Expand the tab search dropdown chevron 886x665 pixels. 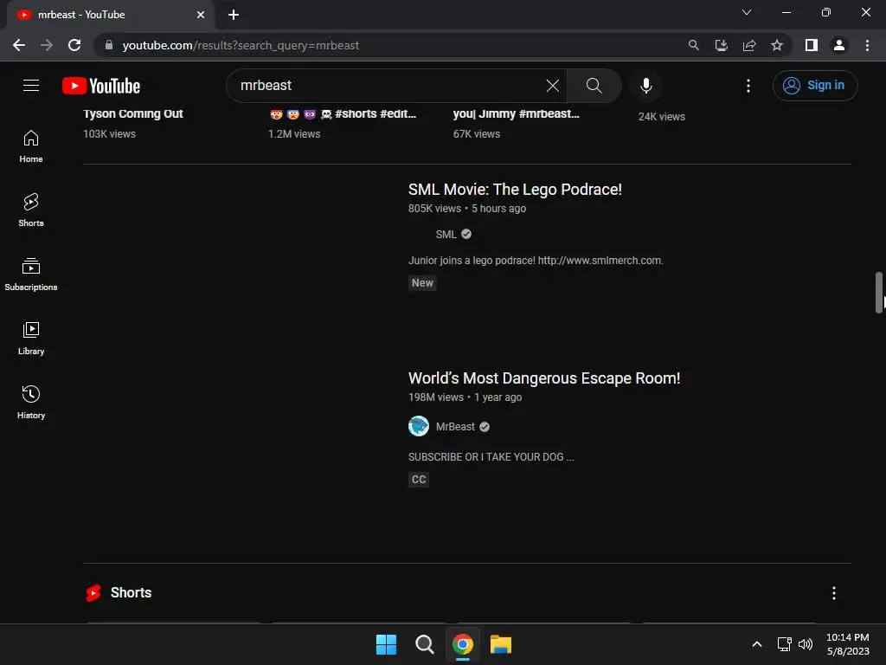click(x=747, y=12)
